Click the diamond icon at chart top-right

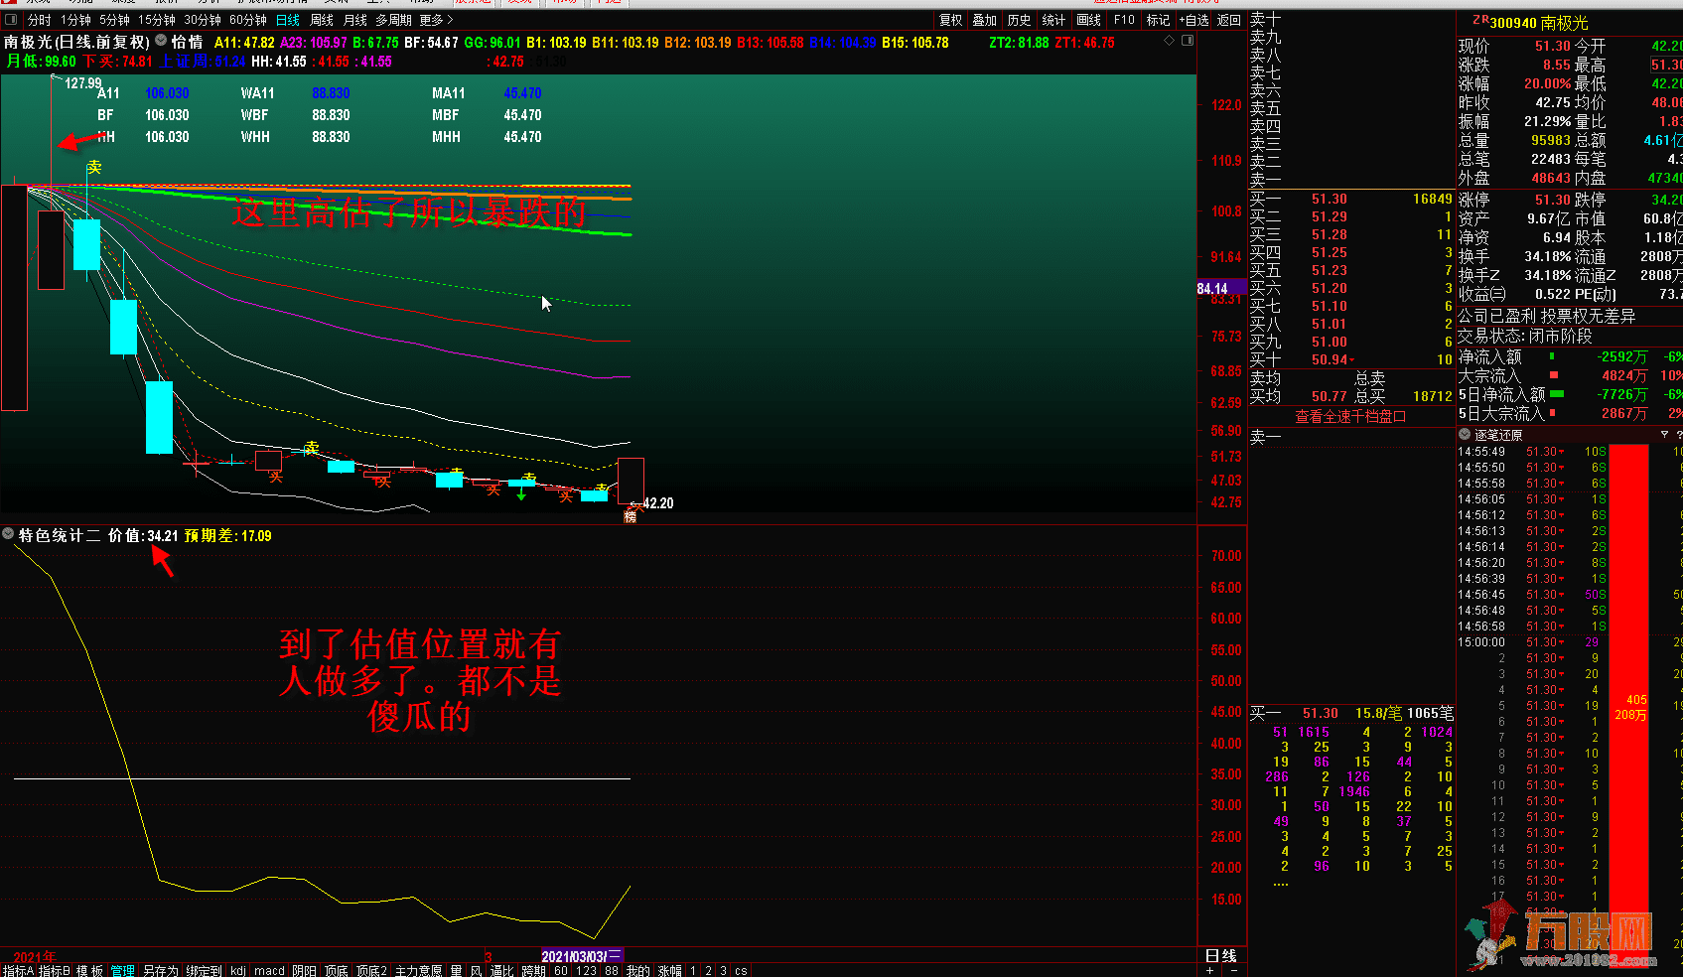click(1169, 41)
